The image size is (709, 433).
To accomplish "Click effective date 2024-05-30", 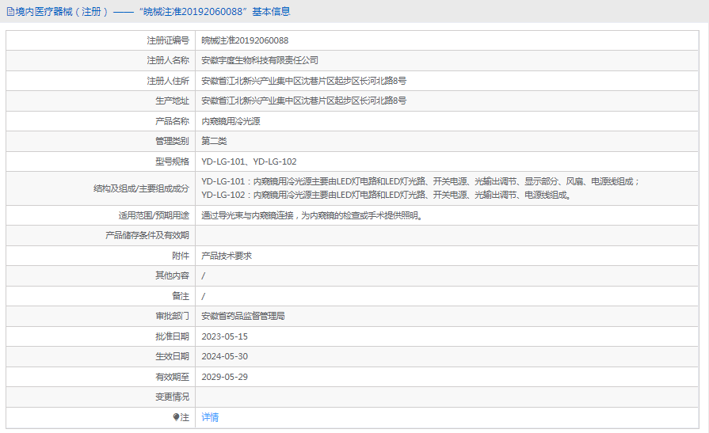I will [224, 356].
